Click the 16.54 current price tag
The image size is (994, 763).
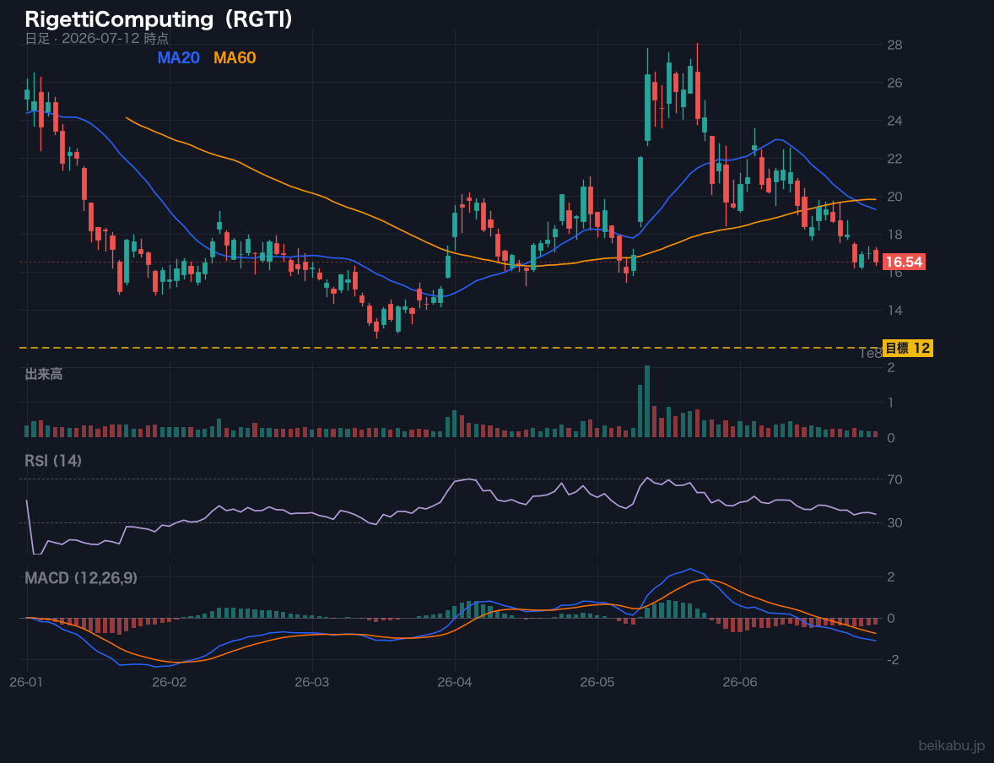[904, 262]
